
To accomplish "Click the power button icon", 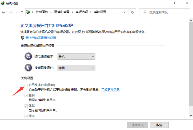I will pyautogui.click(x=28, y=56).
